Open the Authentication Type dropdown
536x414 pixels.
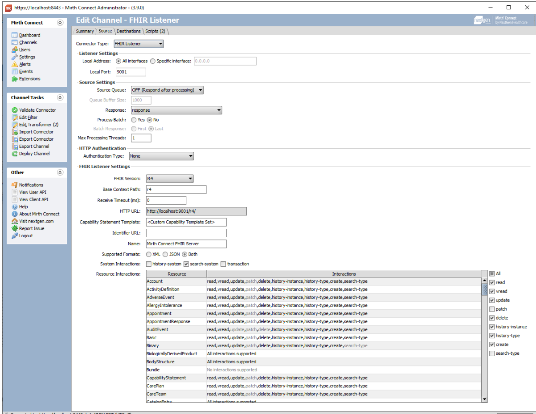tap(161, 156)
